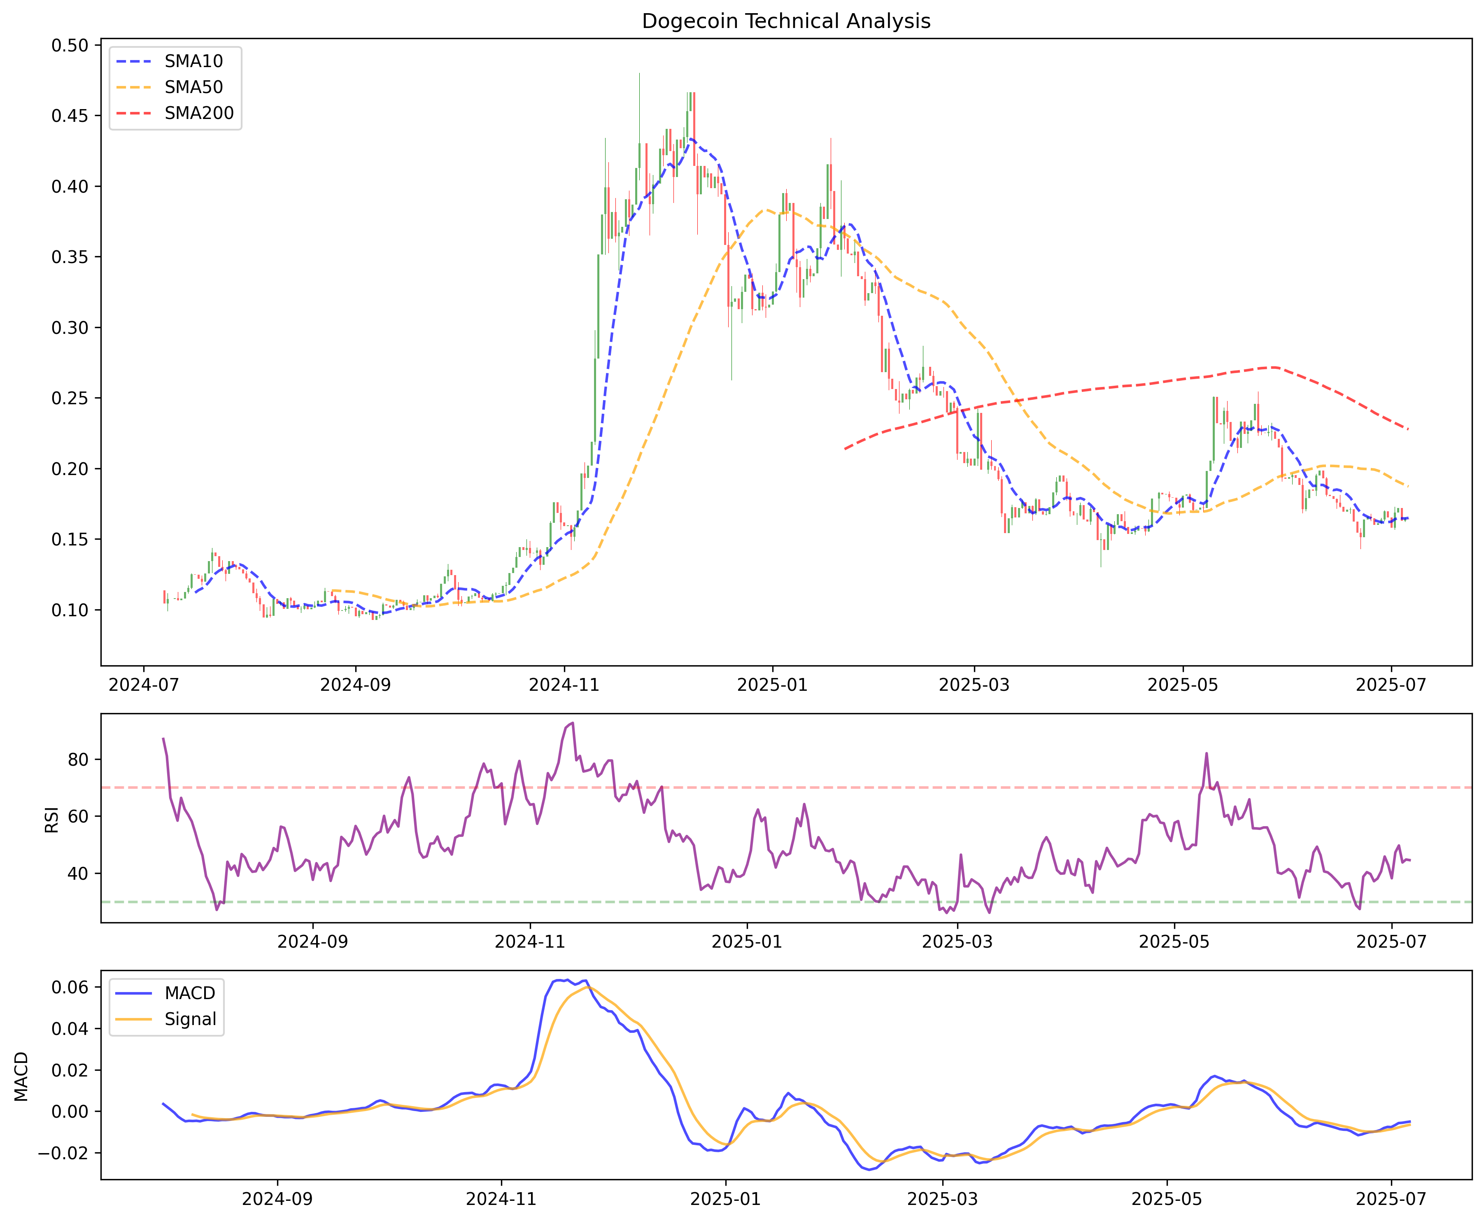Click the SMA200 legend entry
Viewport: 1484px width, 1221px height.
click(199, 113)
